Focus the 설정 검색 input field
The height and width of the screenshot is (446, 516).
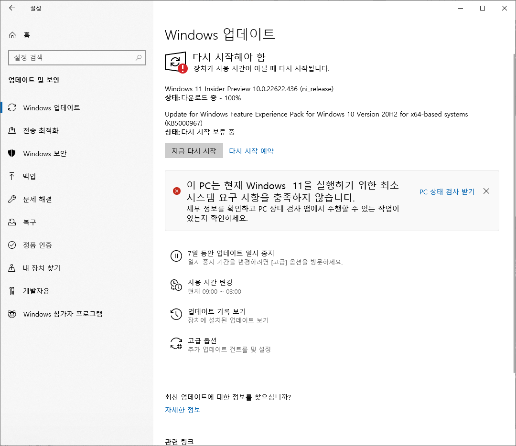click(76, 58)
